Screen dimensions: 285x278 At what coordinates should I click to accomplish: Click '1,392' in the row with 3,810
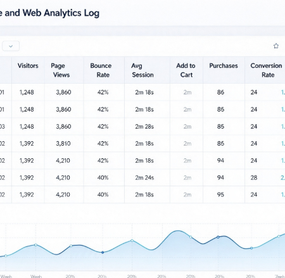click(x=27, y=144)
